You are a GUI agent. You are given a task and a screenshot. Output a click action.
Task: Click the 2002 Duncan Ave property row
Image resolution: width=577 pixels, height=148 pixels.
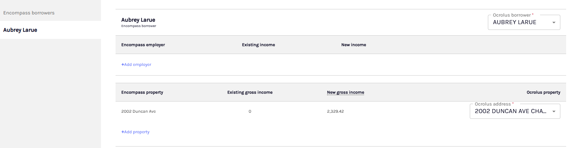tap(340, 111)
